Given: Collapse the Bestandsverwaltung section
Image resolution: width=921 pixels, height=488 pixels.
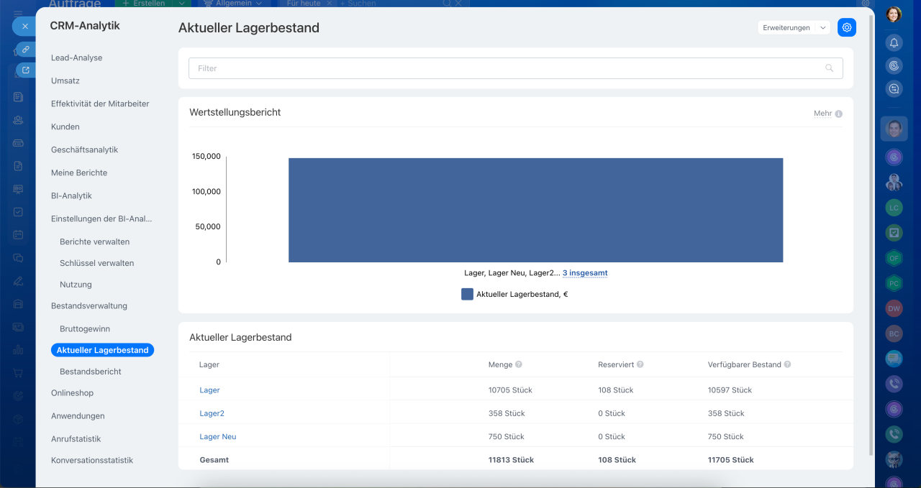Looking at the screenshot, I should click(89, 305).
